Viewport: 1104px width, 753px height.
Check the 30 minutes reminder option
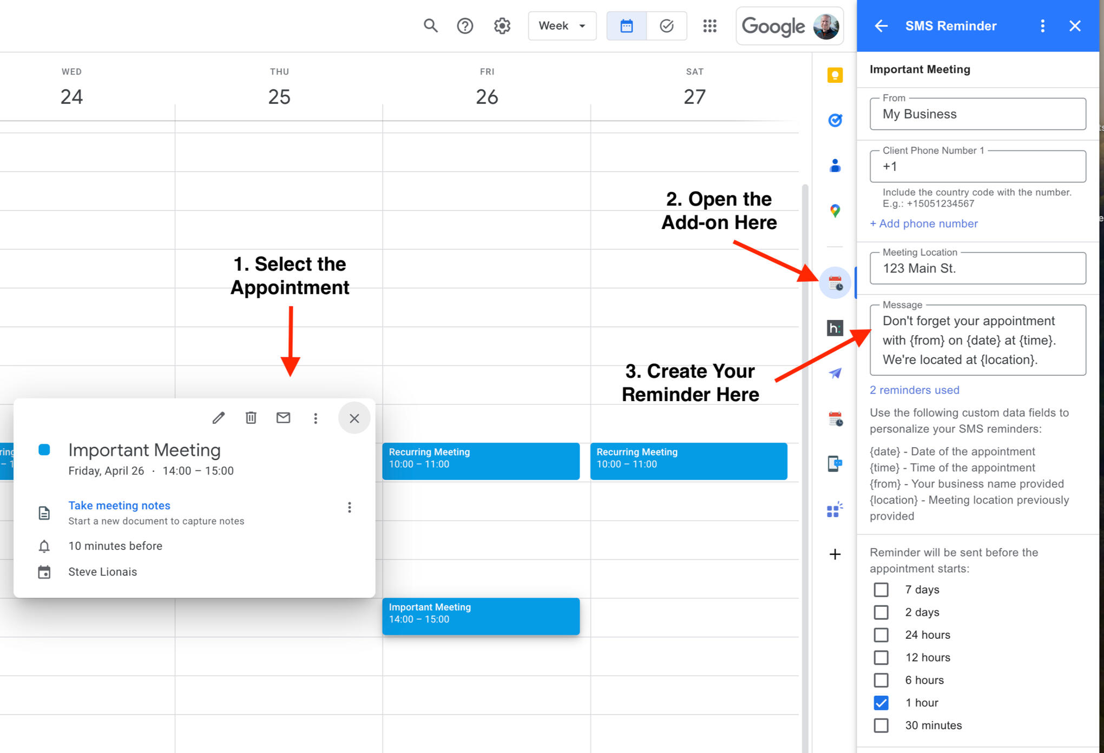coord(880,725)
